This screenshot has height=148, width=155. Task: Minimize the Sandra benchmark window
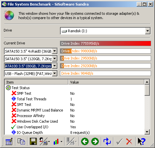[139, 4]
